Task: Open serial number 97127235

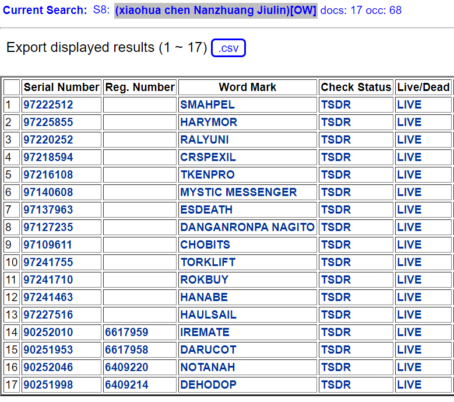Action: [x=48, y=227]
